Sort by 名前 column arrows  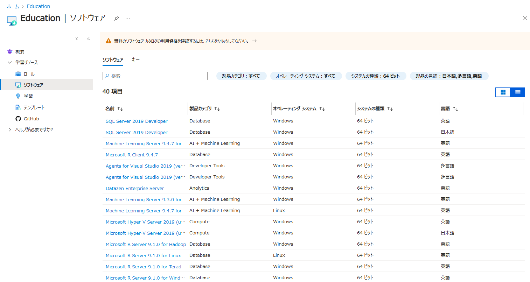(x=120, y=109)
